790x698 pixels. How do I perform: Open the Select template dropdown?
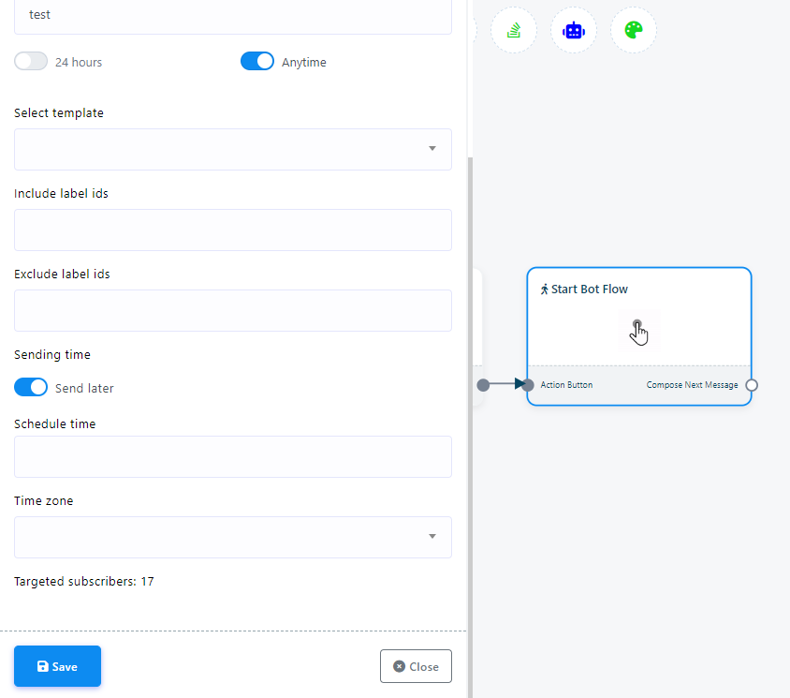(x=232, y=149)
